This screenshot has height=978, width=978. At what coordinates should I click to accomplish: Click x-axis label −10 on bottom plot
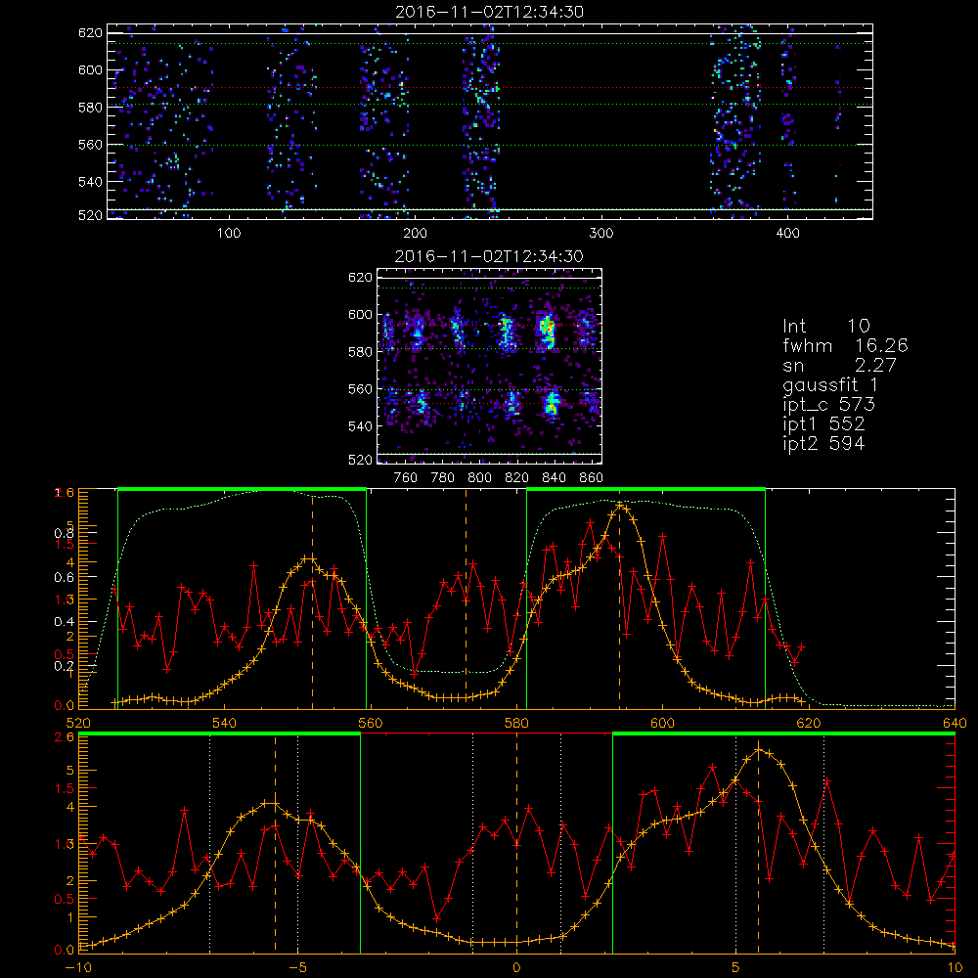coord(78,967)
